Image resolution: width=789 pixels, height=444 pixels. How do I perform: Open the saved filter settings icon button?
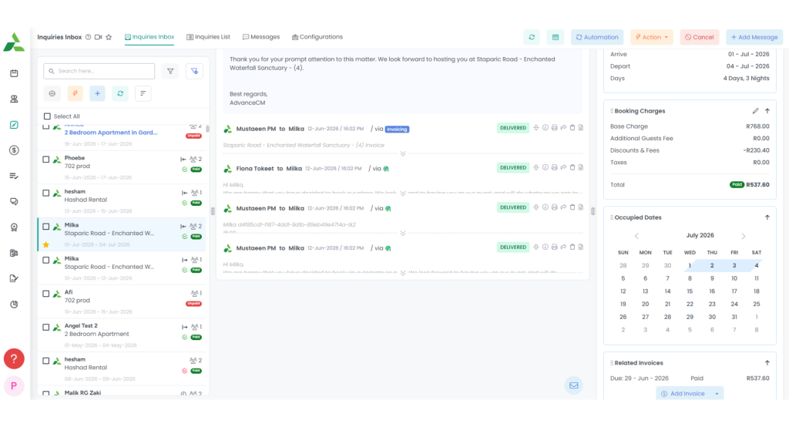coord(194,72)
